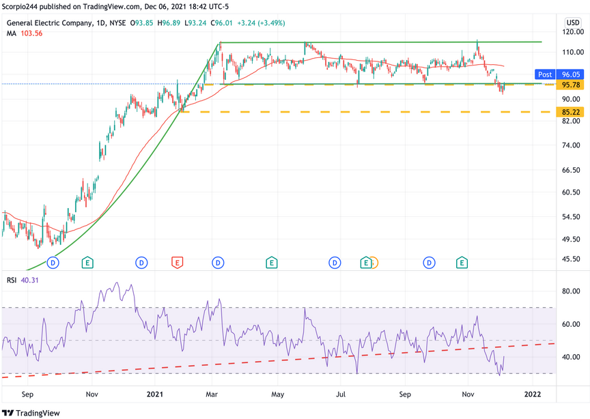
Task: Open the dividend D marker above the Mar label
Action: point(218,263)
